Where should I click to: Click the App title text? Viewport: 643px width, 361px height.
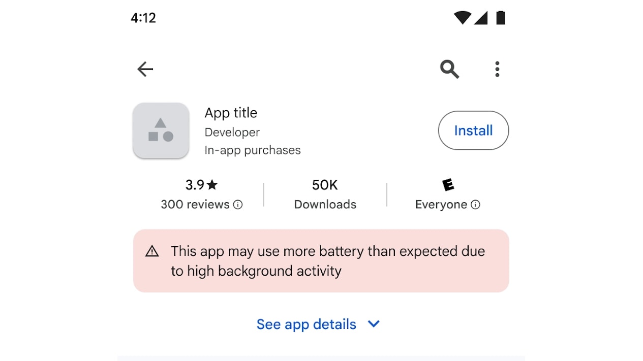(231, 113)
